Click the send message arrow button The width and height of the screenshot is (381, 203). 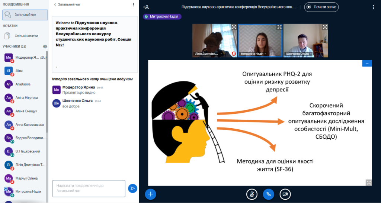click(132, 188)
